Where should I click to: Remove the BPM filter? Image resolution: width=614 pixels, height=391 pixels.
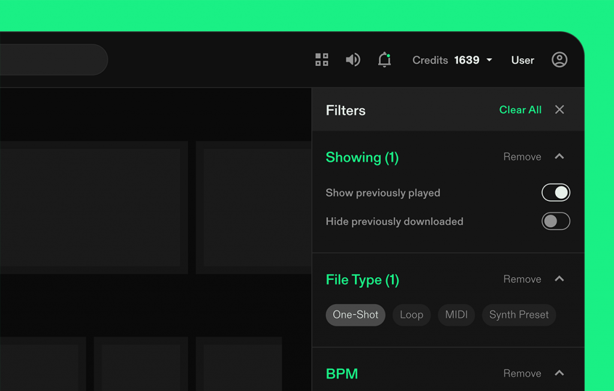(x=522, y=374)
